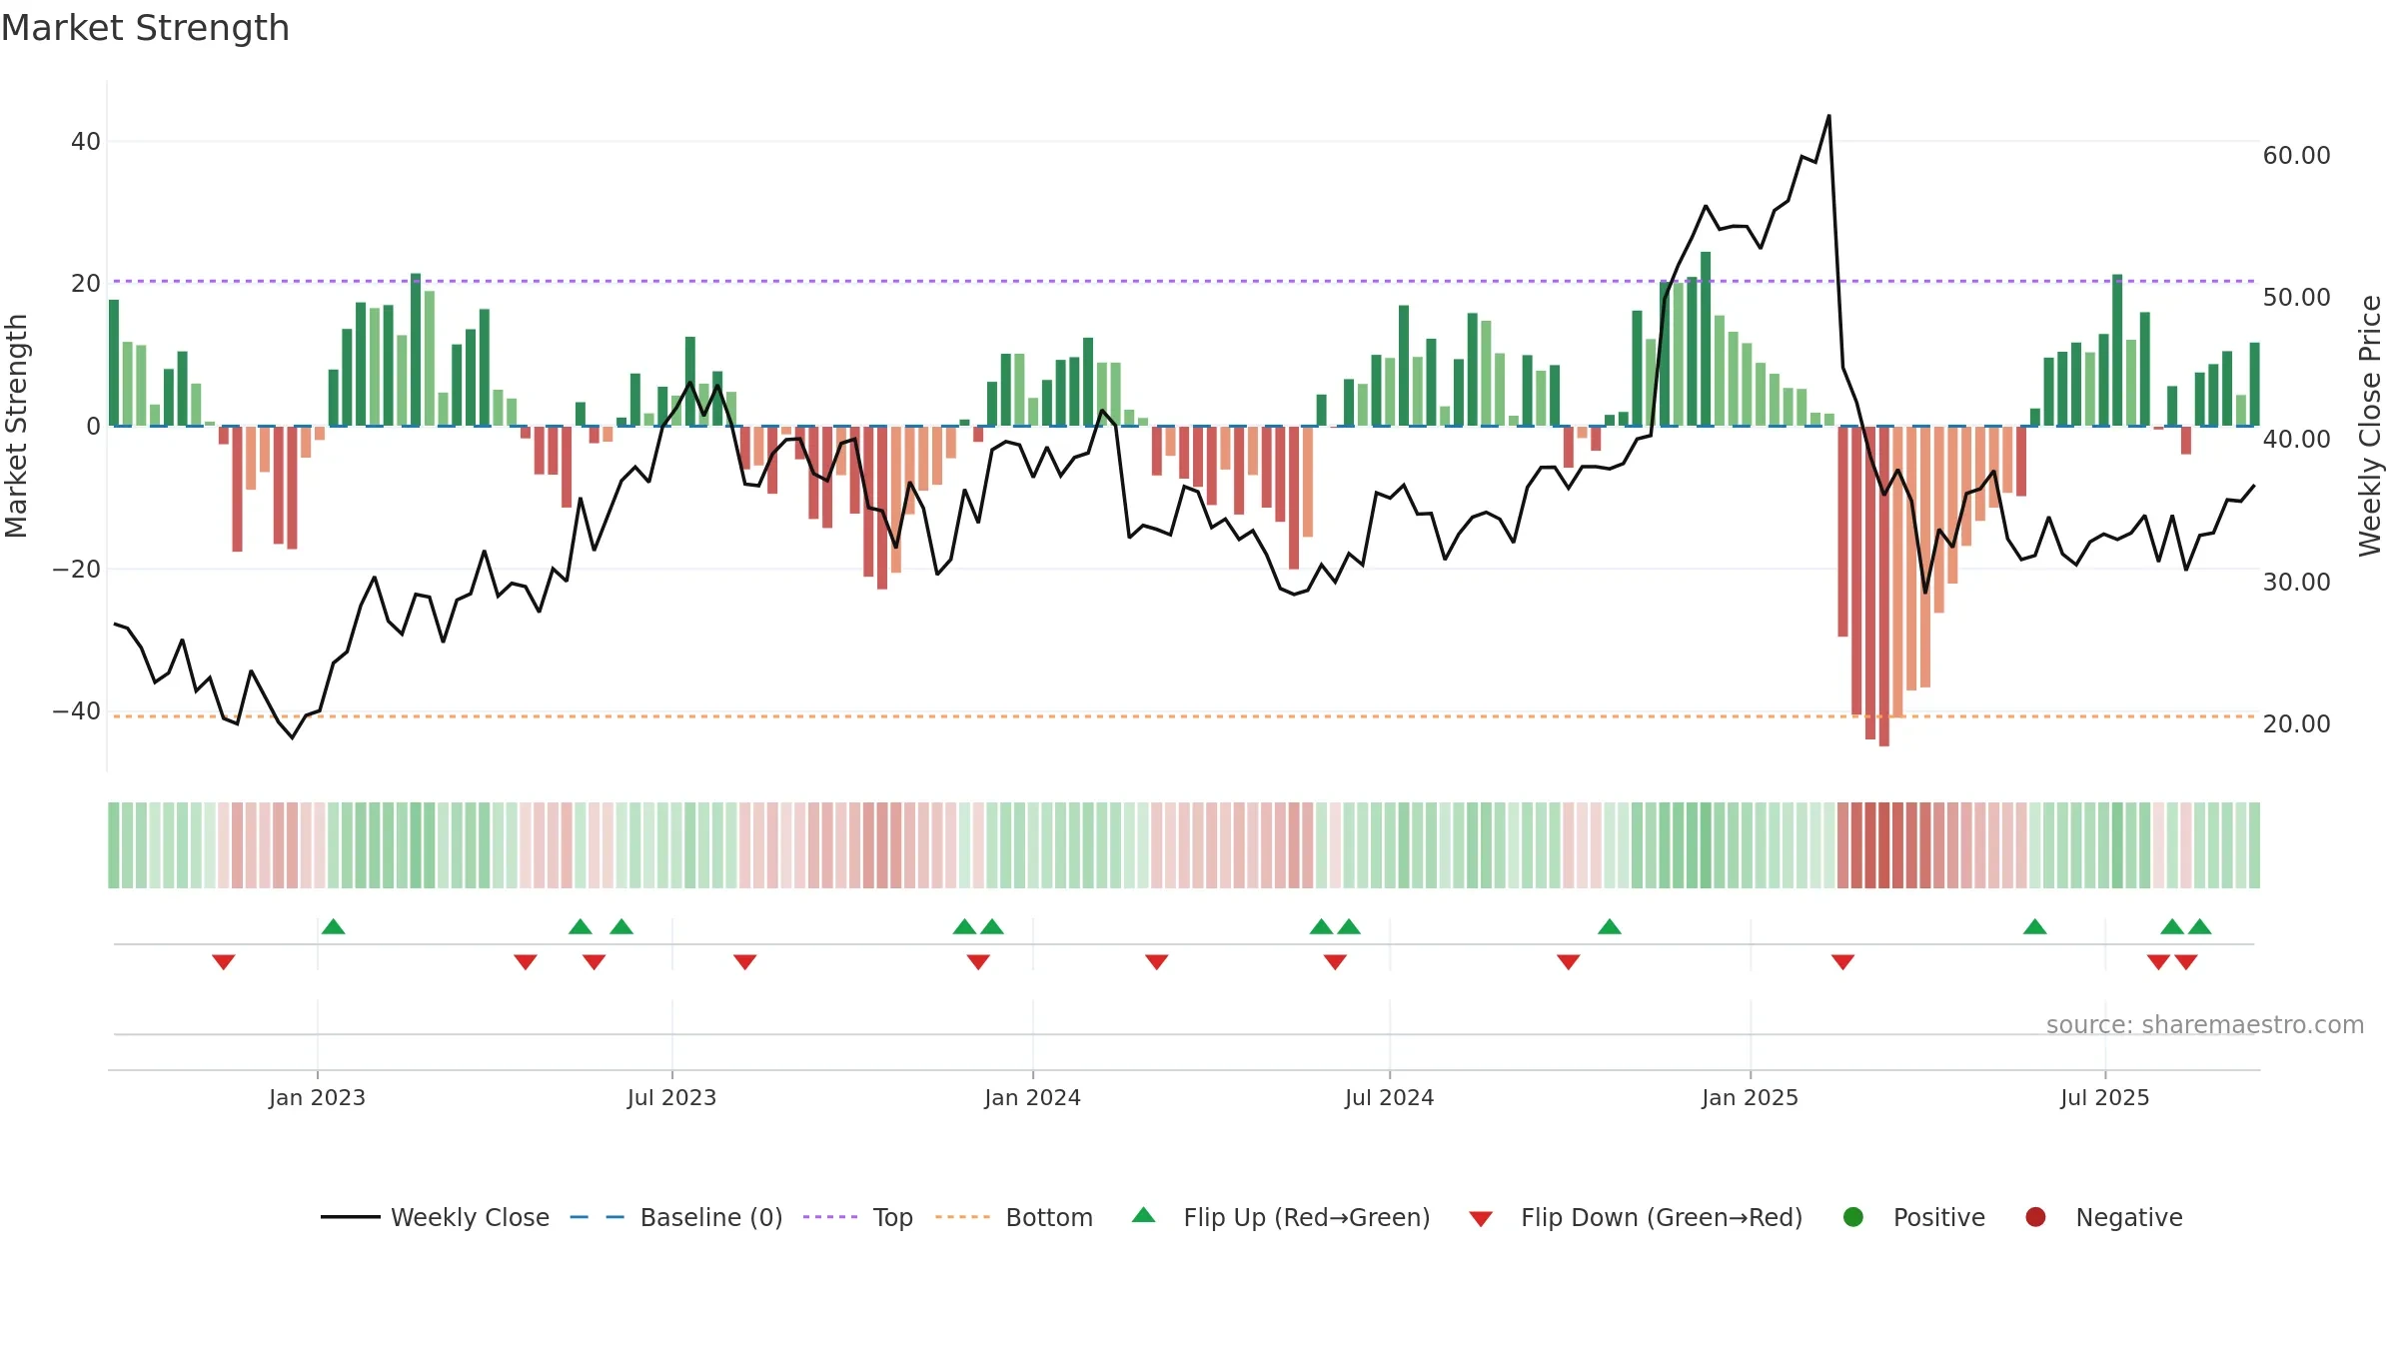Screen dimensions: 2398x1349
Task: Select the lone flip-up marker before Jan 2025
Action: [x=1610, y=926]
